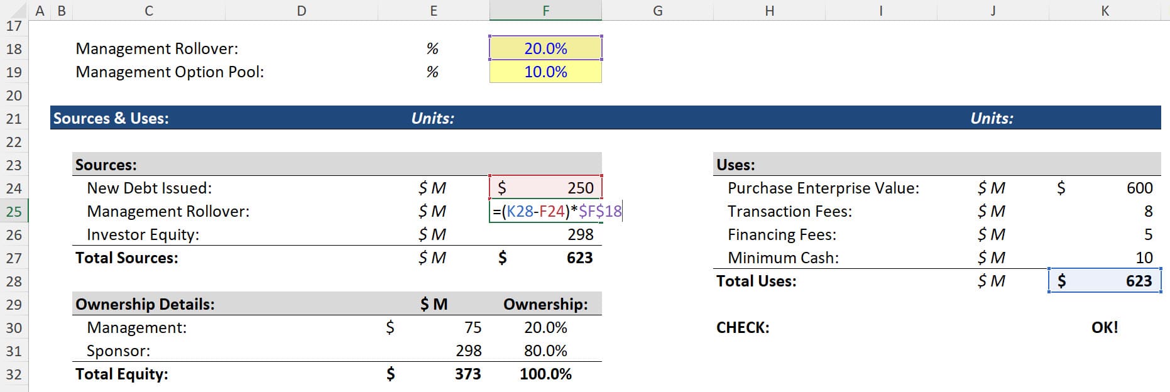Click the 10.0% Management Option Pool cell
The image size is (1170, 392).
click(545, 72)
